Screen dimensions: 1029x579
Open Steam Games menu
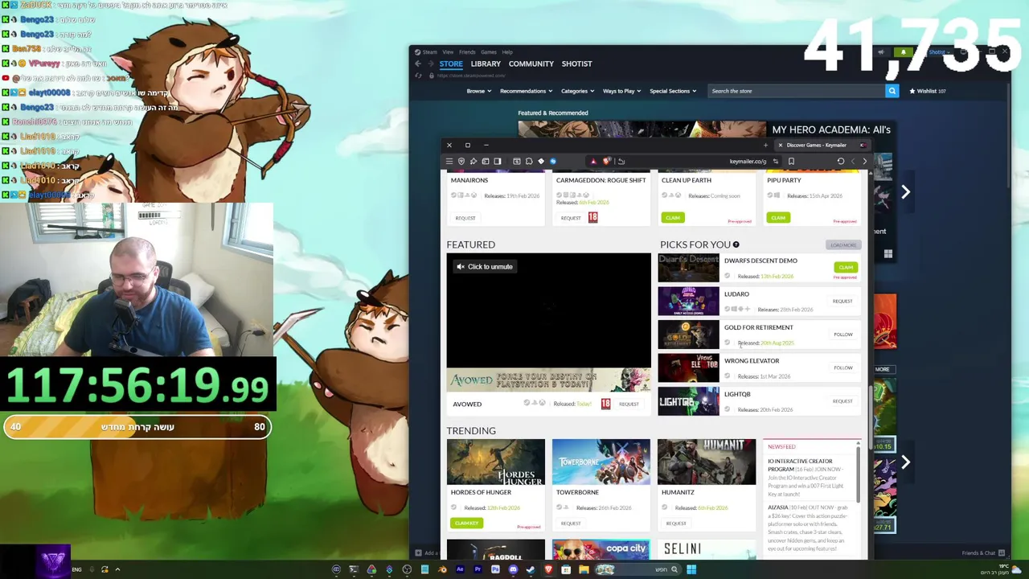489,52
